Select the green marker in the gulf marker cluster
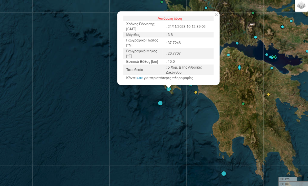This screenshot has height=186, width=308. click(x=274, y=57)
